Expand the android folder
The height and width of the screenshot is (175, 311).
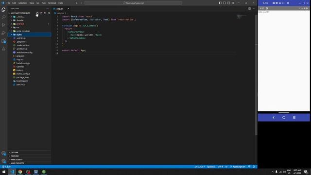point(29,24)
